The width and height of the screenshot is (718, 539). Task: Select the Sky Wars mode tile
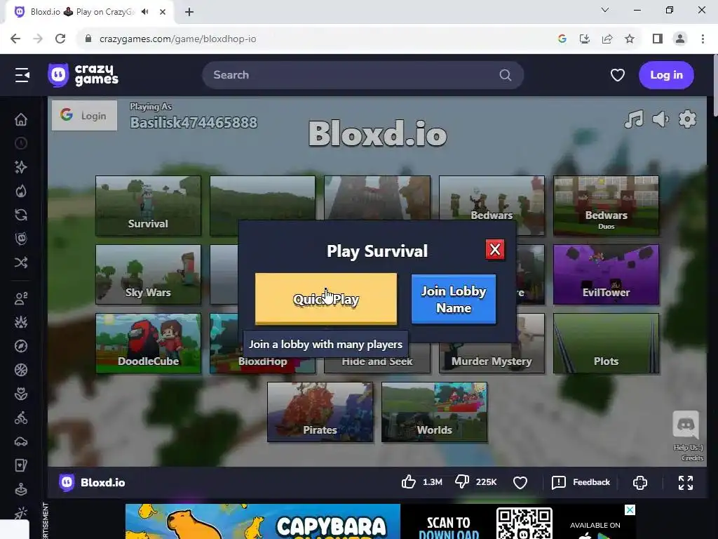pos(148,274)
